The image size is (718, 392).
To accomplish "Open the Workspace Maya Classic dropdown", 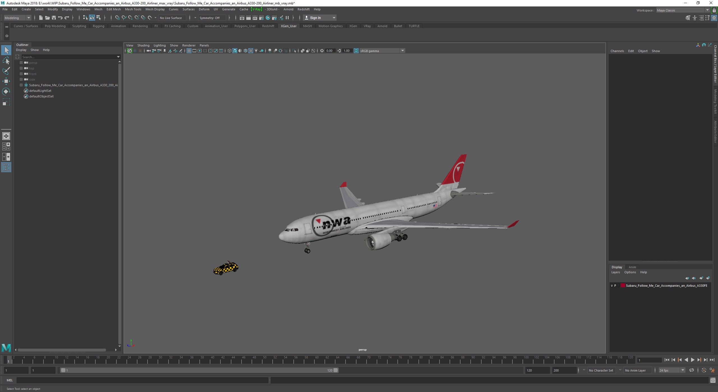I will 683,10.
